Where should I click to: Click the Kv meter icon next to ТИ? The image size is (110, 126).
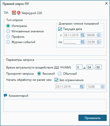tap(14, 13)
